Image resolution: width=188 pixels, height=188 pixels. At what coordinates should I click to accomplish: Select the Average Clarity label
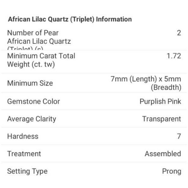point(32,119)
